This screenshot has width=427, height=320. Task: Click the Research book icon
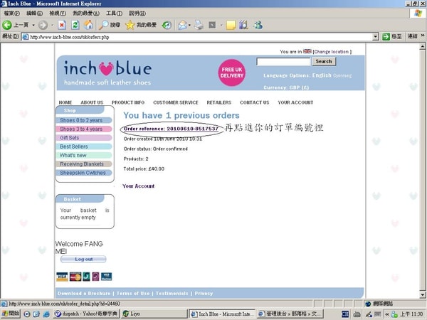pos(243,25)
